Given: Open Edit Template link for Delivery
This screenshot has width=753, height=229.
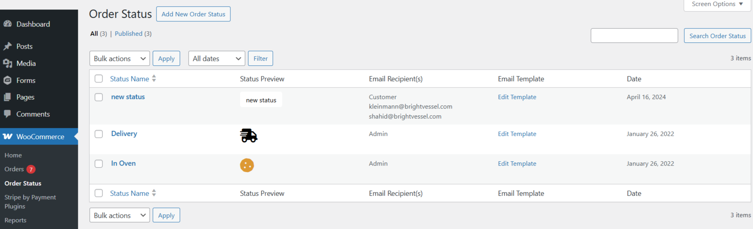Looking at the screenshot, I should pyautogui.click(x=517, y=134).
